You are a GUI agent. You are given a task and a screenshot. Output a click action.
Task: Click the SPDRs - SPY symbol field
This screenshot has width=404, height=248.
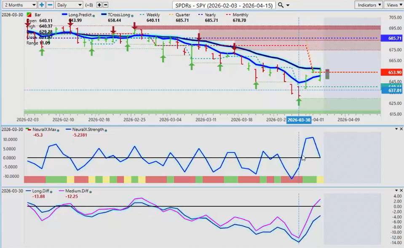click(x=224, y=5)
